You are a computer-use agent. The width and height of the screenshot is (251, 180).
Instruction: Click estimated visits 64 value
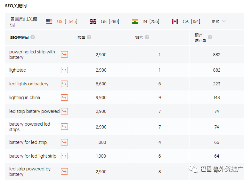(x=216, y=156)
